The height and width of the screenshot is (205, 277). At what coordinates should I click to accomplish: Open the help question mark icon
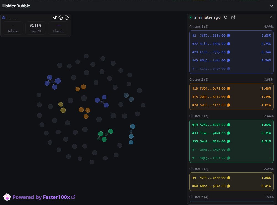pos(61,18)
